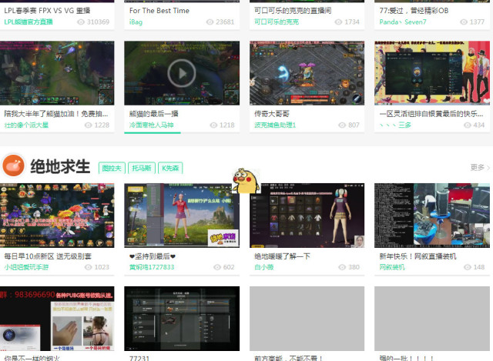Click the viewer eye icon beside 1734
The width and height of the screenshot is (493, 361).
338,22
